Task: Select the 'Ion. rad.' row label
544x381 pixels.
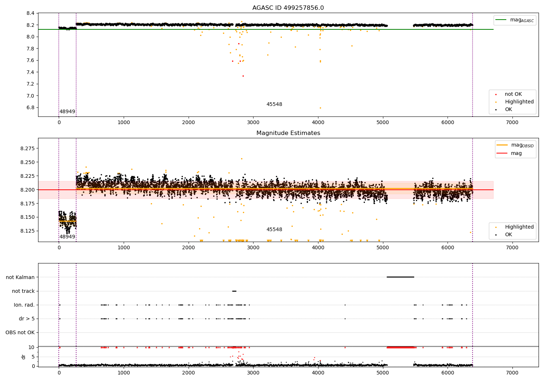Action: (x=24, y=305)
